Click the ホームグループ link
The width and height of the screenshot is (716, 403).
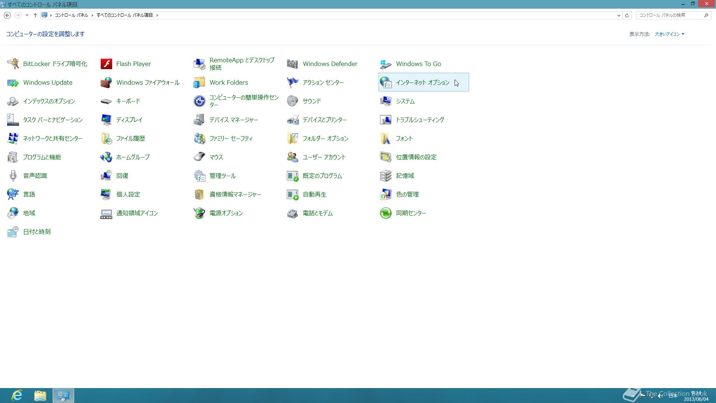[x=133, y=157]
